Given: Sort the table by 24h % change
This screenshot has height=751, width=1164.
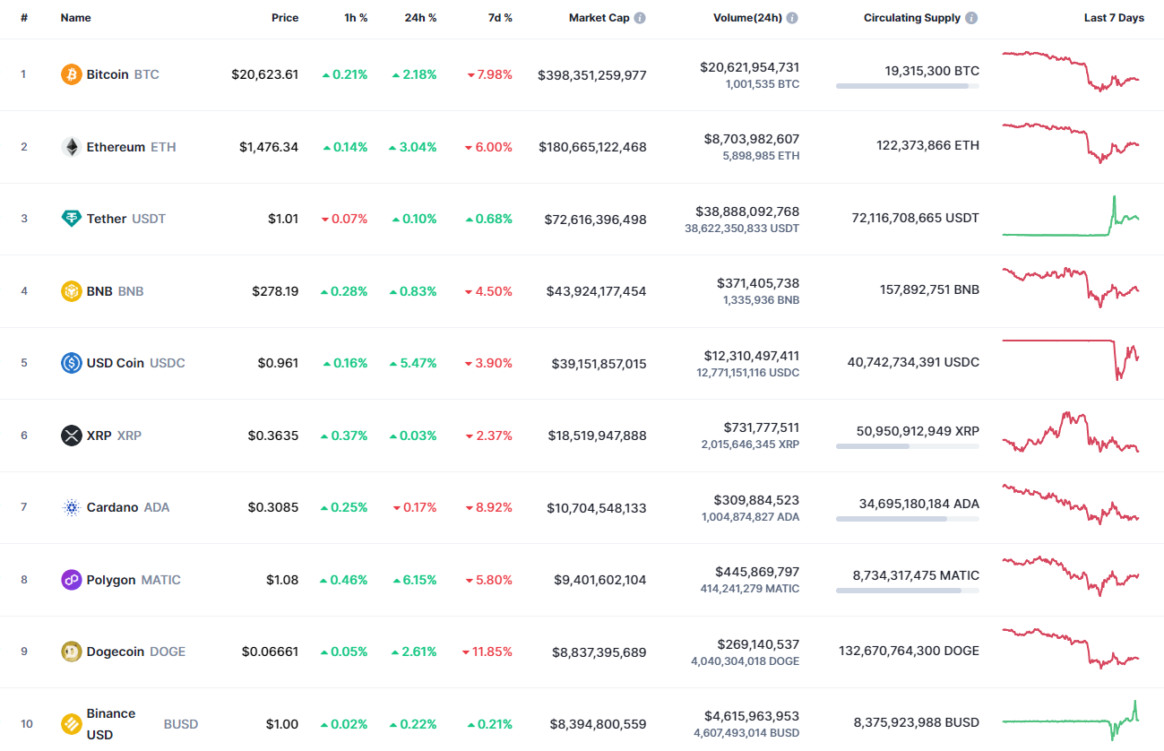Looking at the screenshot, I should pyautogui.click(x=420, y=17).
